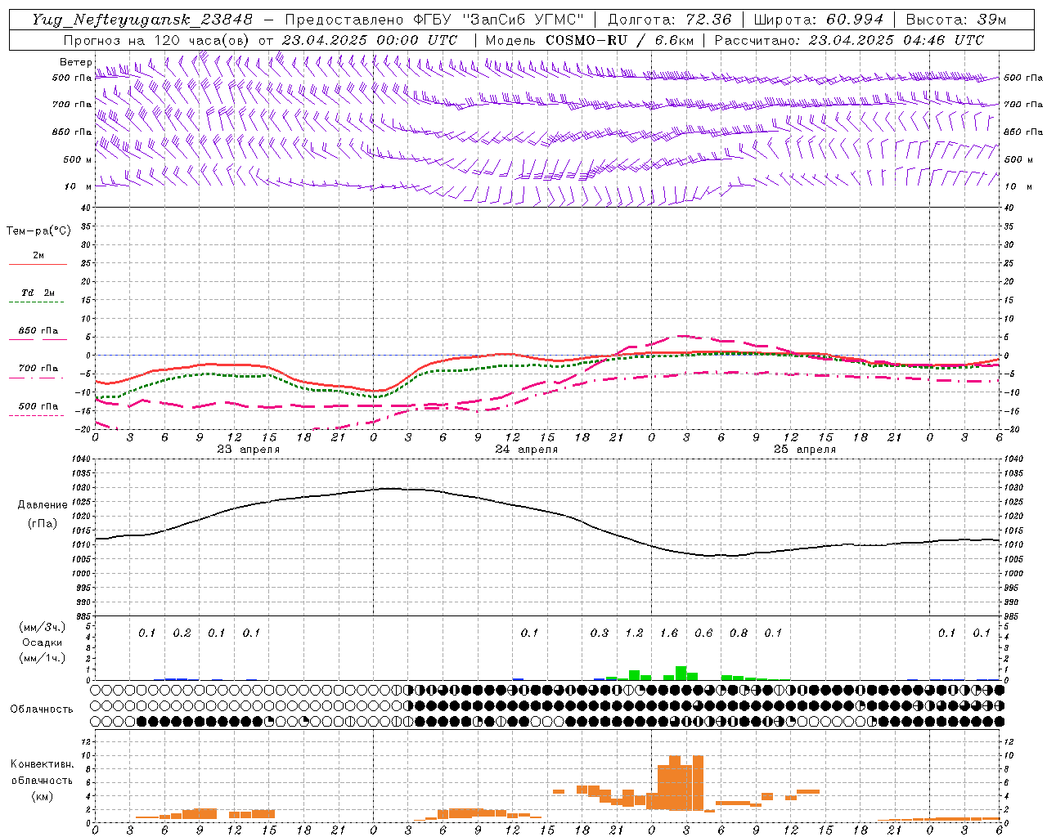Click the station title Yug_Nefteyugansk_23848

[x=142, y=20]
